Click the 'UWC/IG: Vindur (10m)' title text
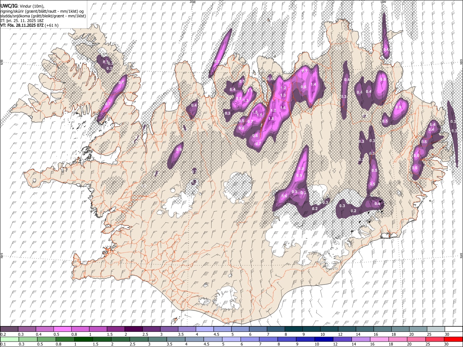 click(x=22, y=6)
